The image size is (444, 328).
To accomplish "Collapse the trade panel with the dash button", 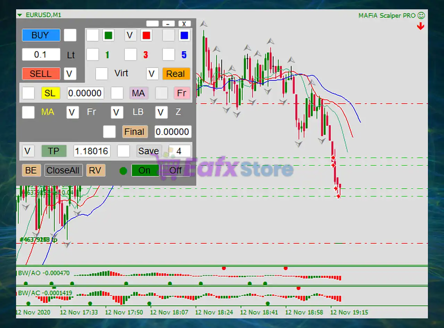I will [168, 24].
